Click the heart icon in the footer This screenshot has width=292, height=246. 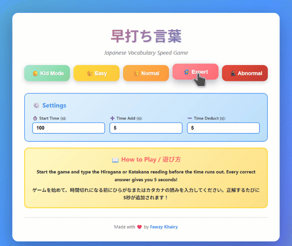tap(139, 227)
